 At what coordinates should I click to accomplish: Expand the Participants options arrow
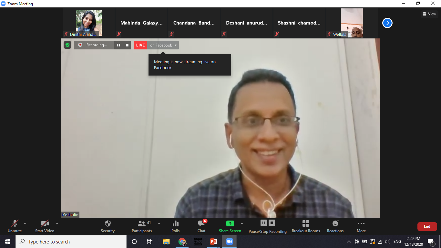(159, 223)
